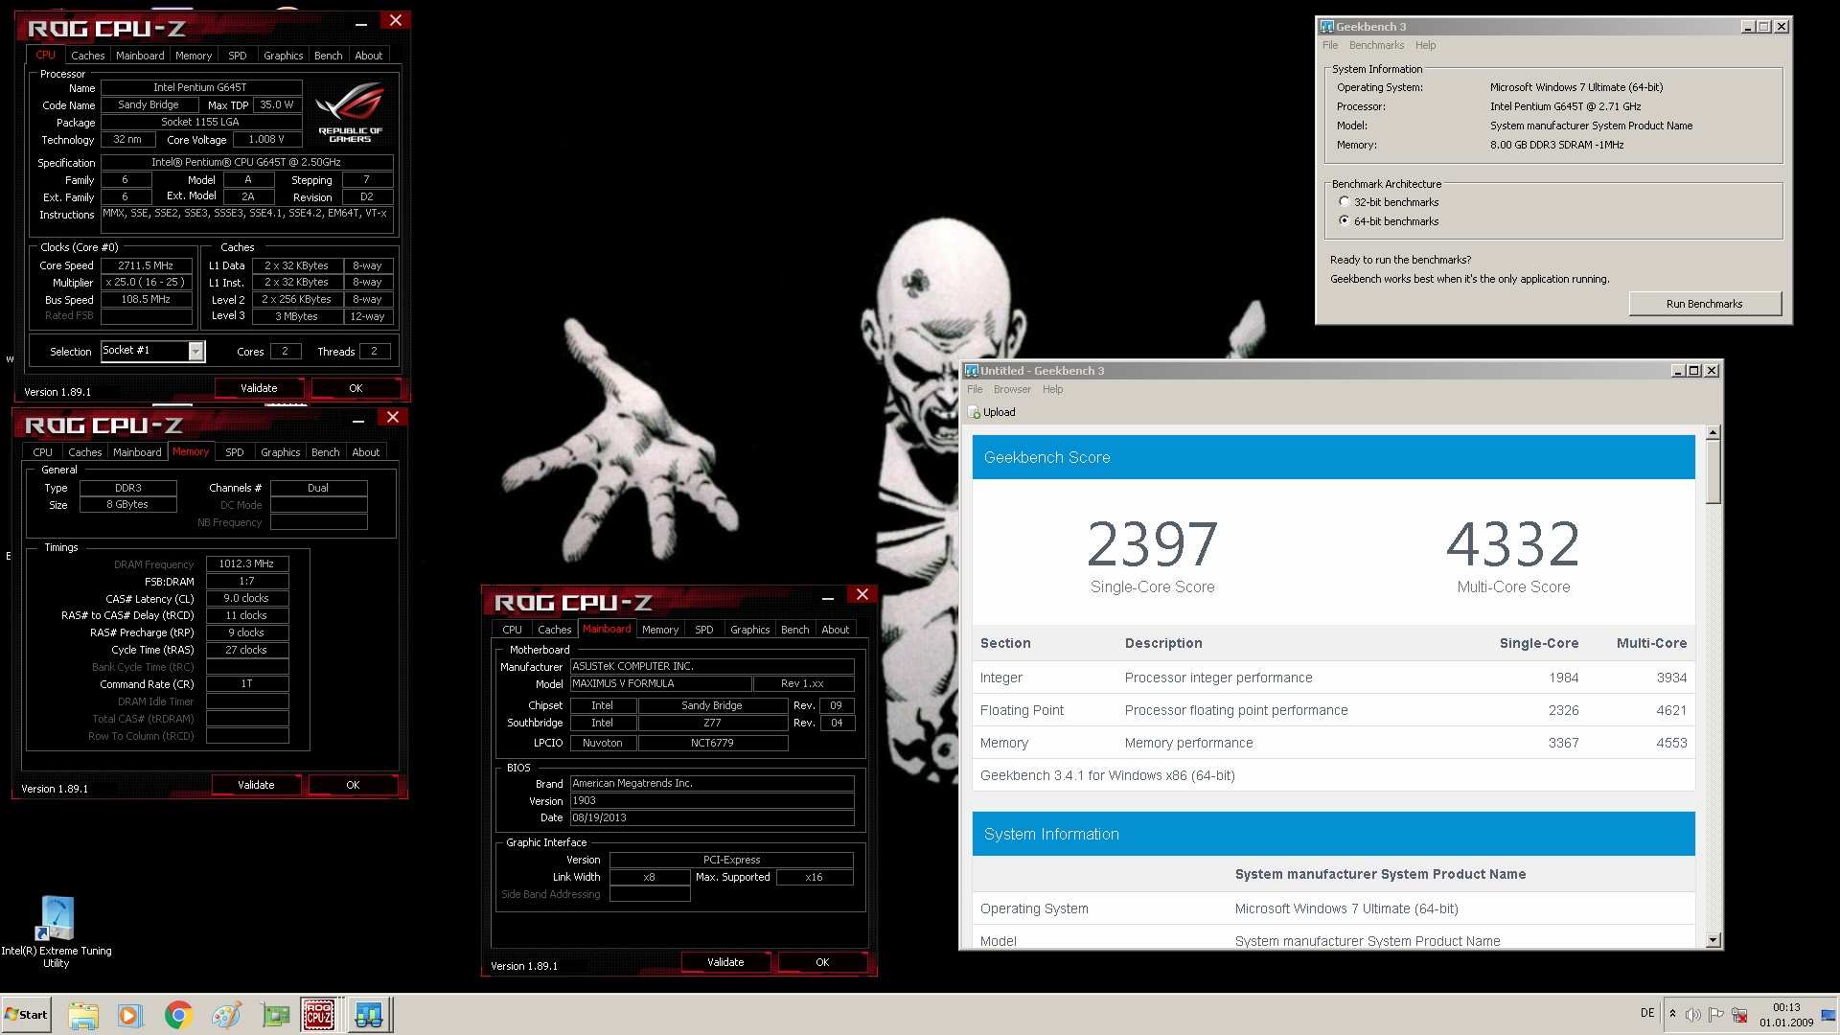Click OK in the Mainboard tab window

(x=822, y=962)
